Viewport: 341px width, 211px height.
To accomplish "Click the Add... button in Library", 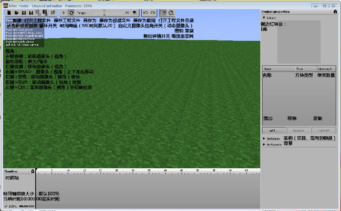I will 274,130.
